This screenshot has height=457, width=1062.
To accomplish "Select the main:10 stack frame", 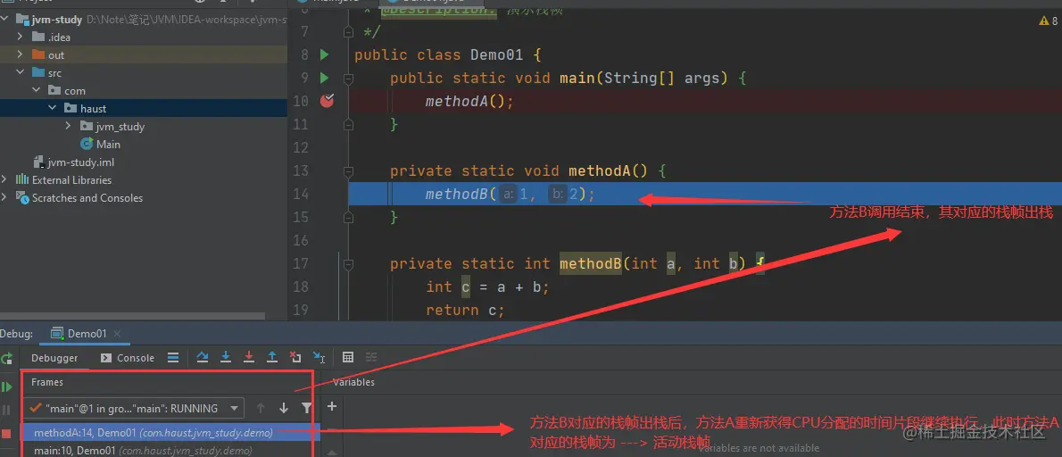I will [x=170, y=450].
